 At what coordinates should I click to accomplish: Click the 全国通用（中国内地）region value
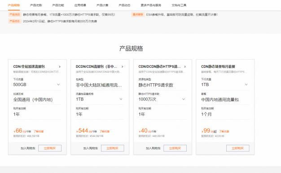tap(33, 99)
